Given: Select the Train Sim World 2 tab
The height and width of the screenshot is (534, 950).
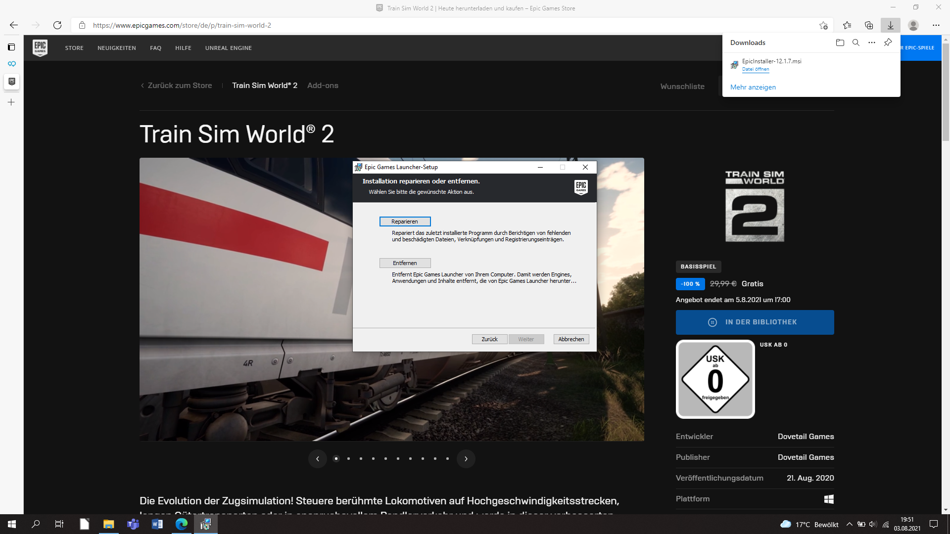Looking at the screenshot, I should tap(265, 86).
